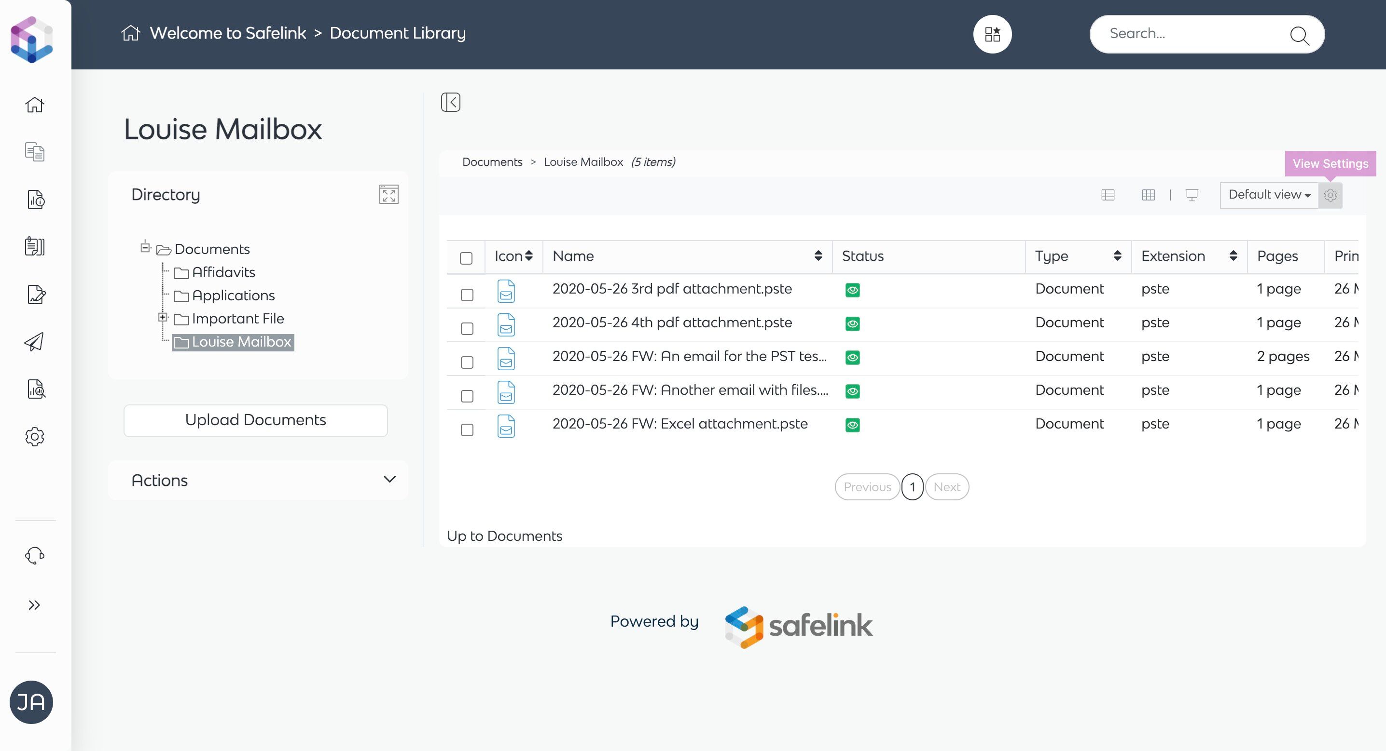The height and width of the screenshot is (751, 1386).
Task: Click the support headset icon in sidebar
Action: [x=34, y=555]
